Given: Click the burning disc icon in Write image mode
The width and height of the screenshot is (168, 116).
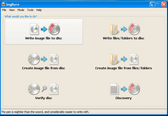Looking at the screenshot, I should [x=54, y=29].
